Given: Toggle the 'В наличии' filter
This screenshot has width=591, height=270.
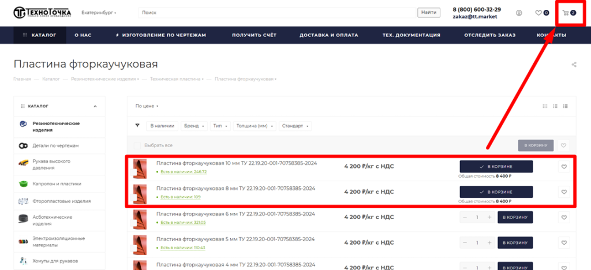Looking at the screenshot, I should 162,126.
